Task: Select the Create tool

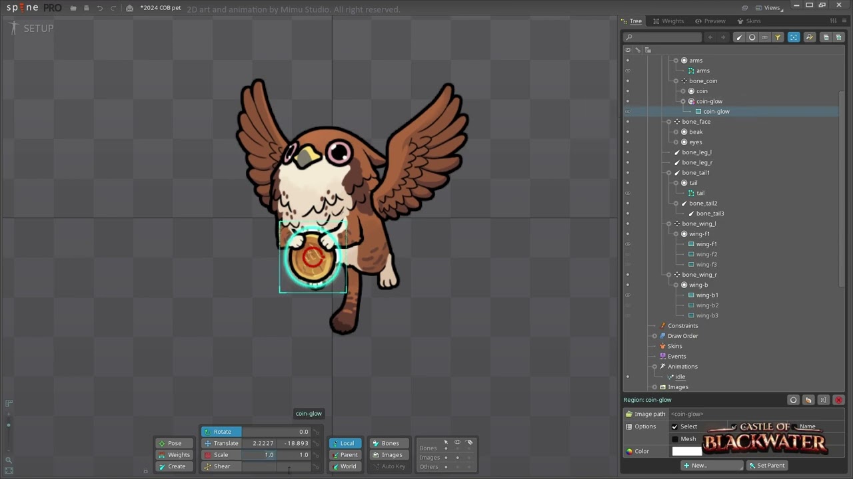Action: 174,466
